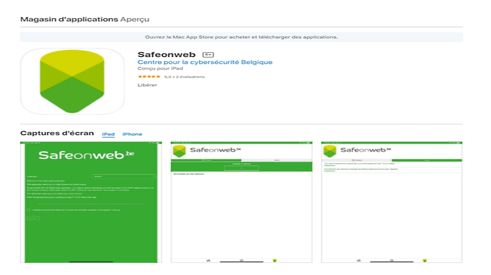491x275 pixels.
Task: Click the five-star rating stars
Action: point(149,76)
